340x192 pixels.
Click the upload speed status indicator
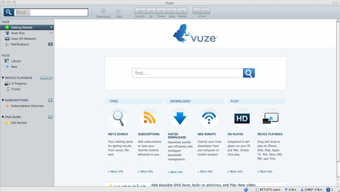tap(311, 189)
